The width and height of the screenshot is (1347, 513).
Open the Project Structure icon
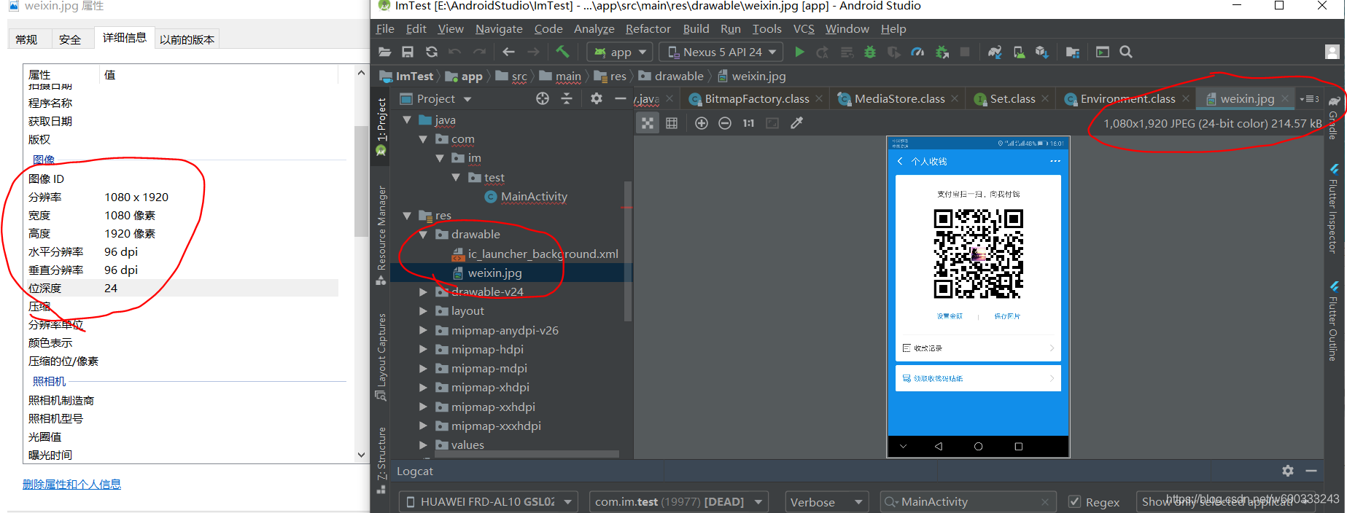[1072, 52]
